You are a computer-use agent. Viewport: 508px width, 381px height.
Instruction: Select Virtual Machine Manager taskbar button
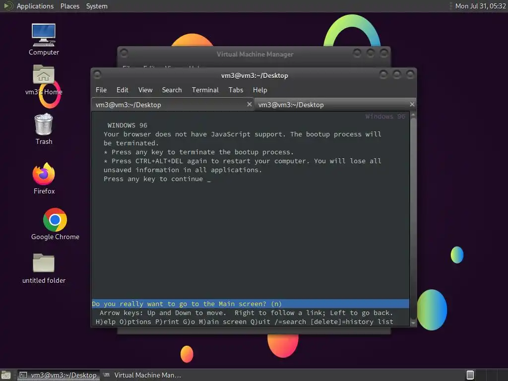142,375
